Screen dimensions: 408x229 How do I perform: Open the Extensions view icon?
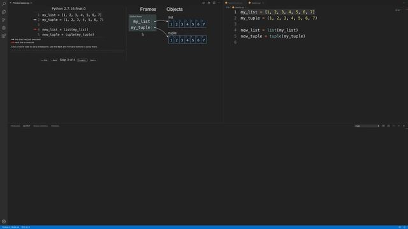(4, 36)
